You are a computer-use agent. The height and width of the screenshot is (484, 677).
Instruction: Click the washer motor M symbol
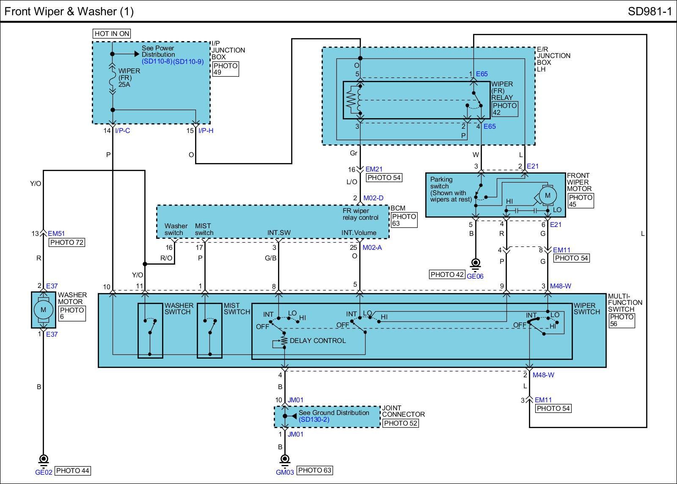43,310
